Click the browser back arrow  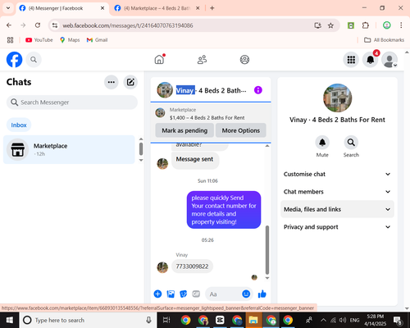pos(9,25)
